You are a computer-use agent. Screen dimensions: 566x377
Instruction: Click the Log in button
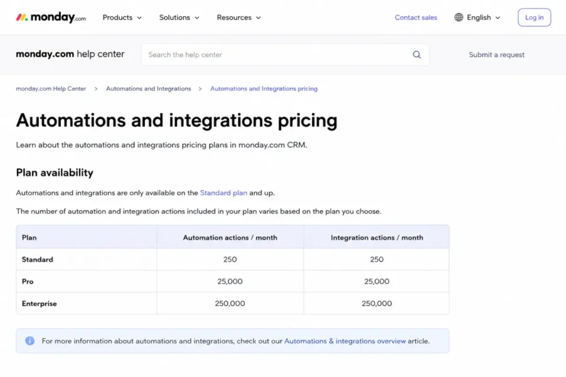[x=534, y=17]
